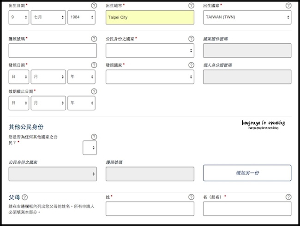300x226 pixels.
Task: Open 出生國家 dropdown showing TAIWAN (TWN)
Action: tap(247, 17)
